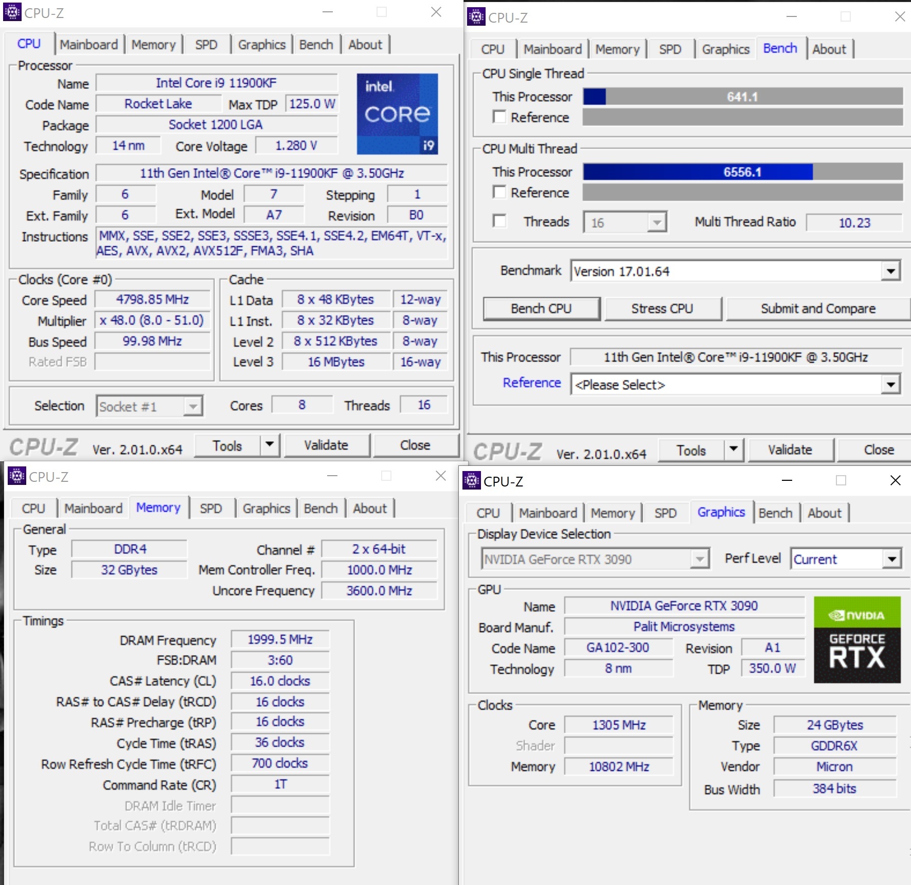Click the Intel Core i9 logo

pos(397,114)
